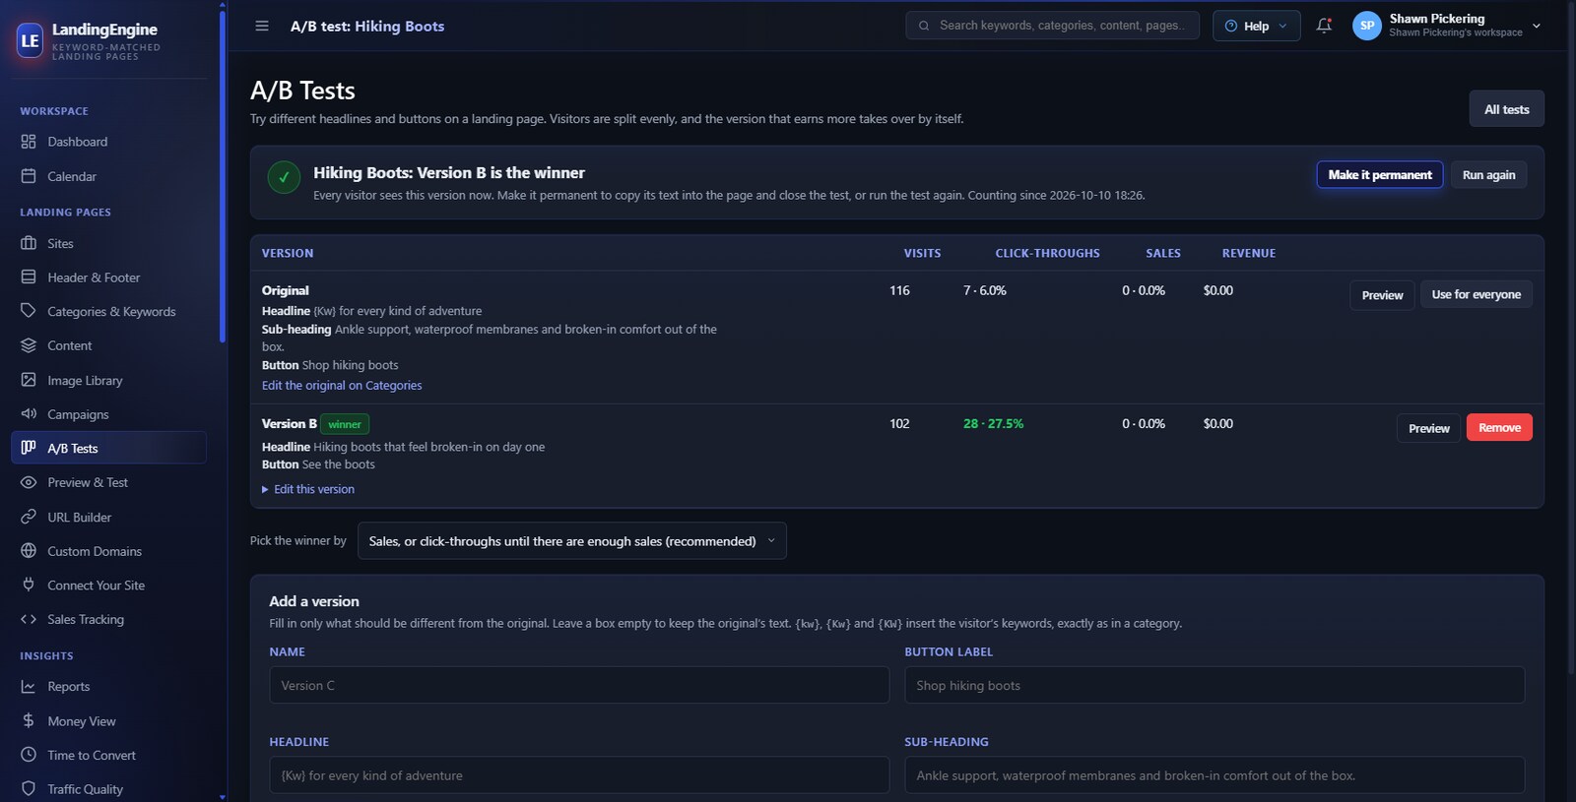Click the Money View dollar icon

[29, 721]
